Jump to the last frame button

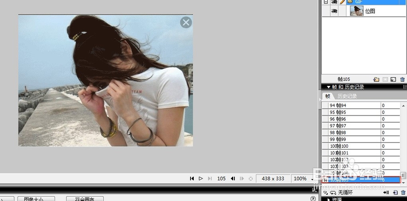click(x=210, y=179)
